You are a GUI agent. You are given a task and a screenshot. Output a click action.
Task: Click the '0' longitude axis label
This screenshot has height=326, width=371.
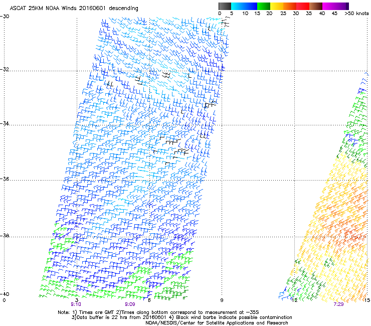click(4, 300)
